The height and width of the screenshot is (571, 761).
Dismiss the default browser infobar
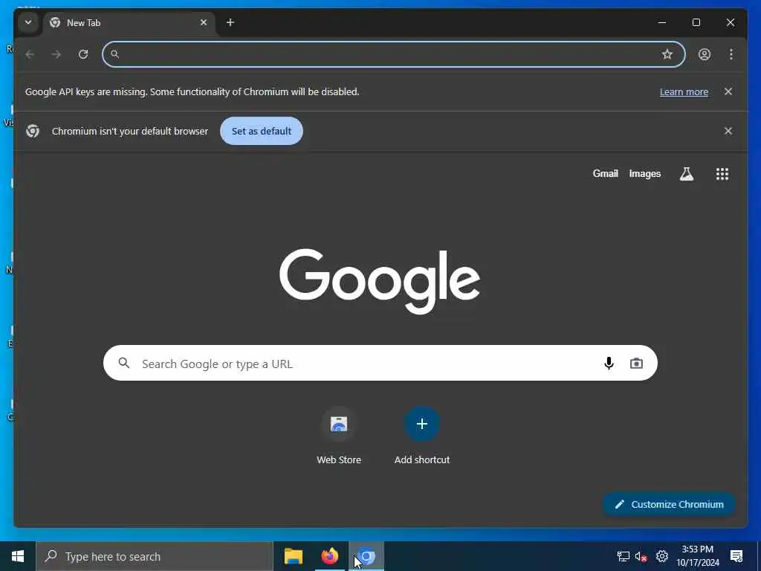point(728,131)
